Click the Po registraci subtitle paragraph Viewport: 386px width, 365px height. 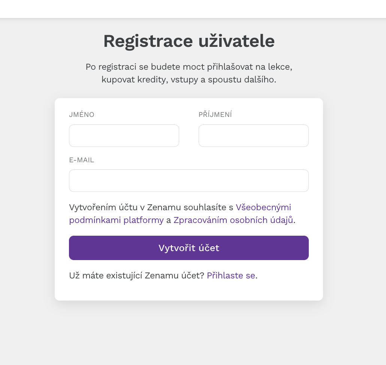[189, 73]
